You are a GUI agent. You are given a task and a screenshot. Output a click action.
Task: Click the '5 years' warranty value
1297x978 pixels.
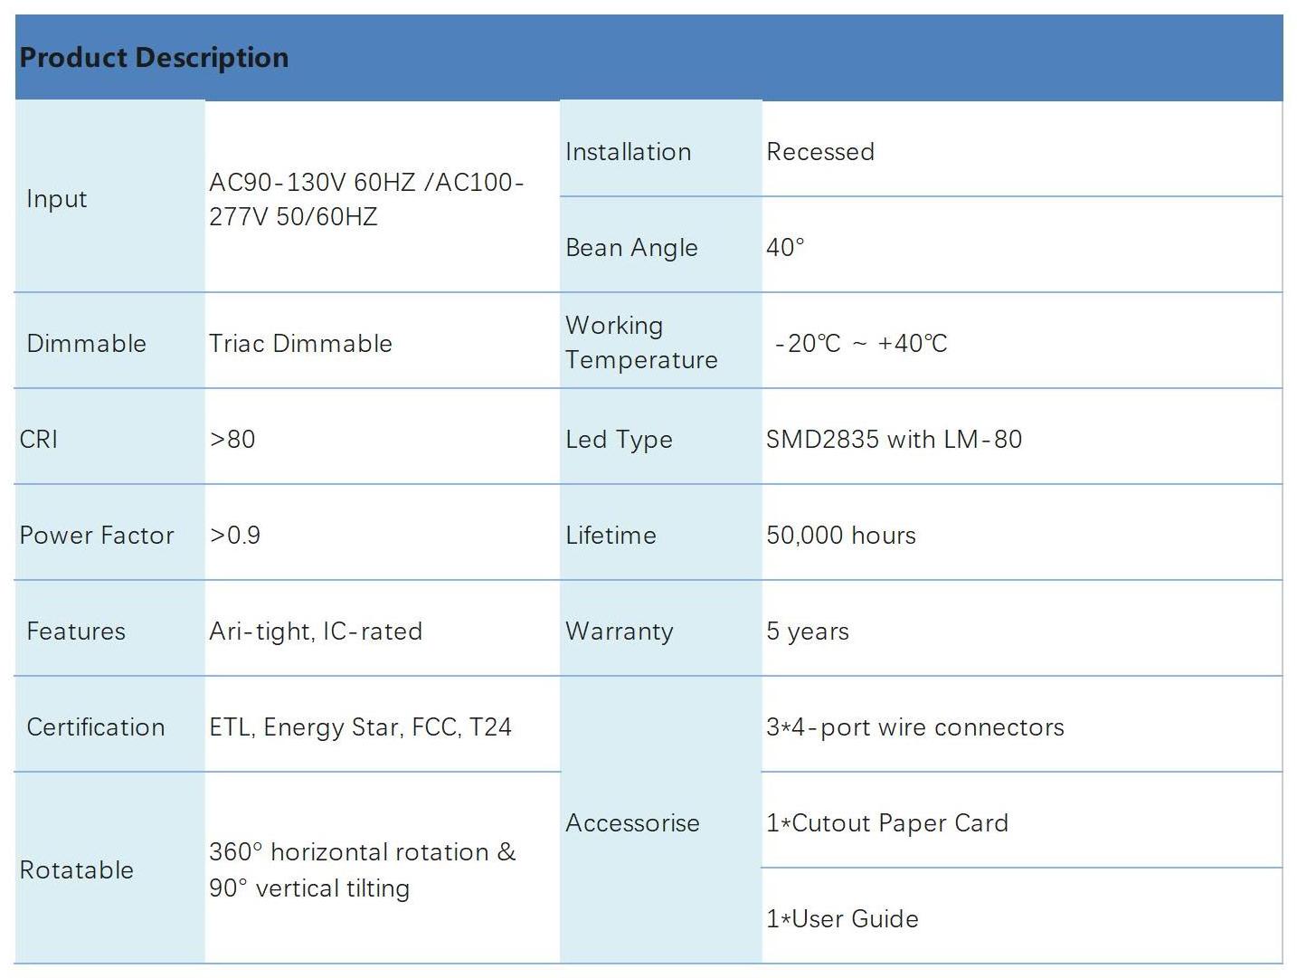tap(808, 631)
